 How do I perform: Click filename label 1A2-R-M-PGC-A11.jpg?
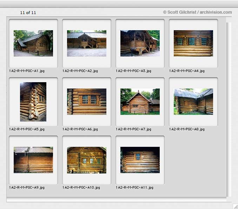pos(135,188)
